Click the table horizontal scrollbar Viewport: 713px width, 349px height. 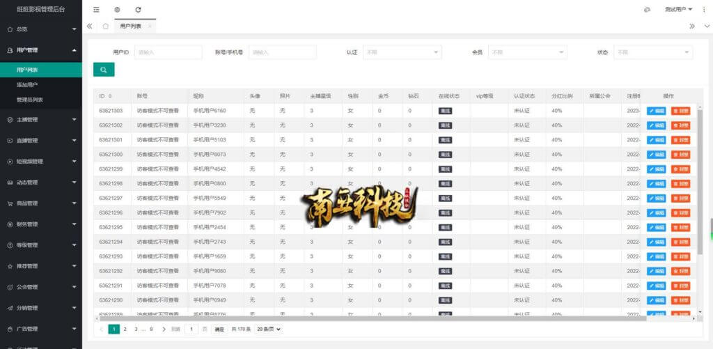[x=373, y=318]
